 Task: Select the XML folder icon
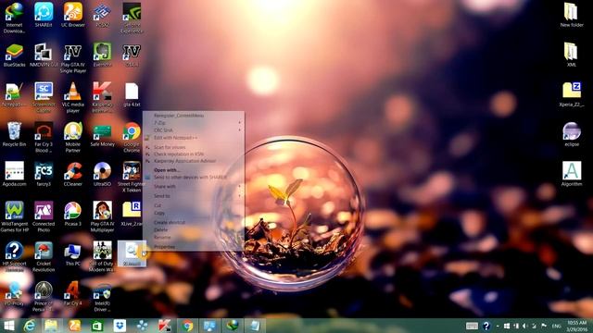click(x=572, y=55)
